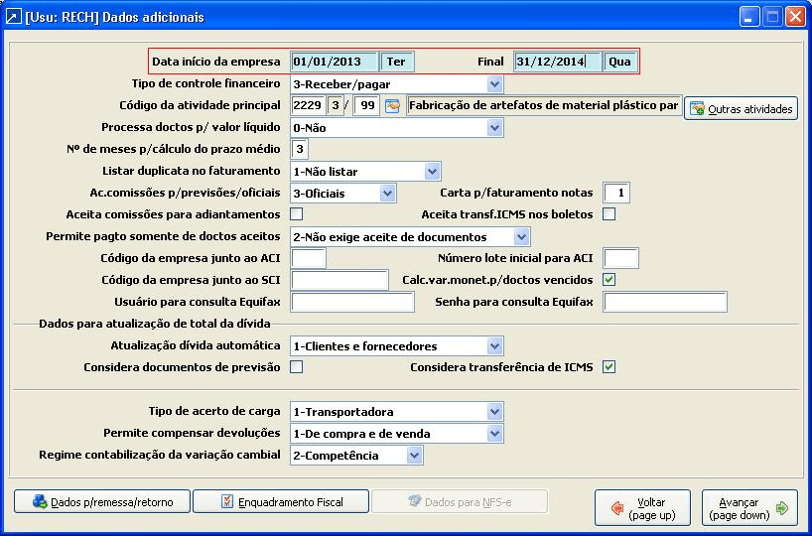The width and height of the screenshot is (812, 536).
Task: Toggle Aceita transf.ICMS nos boletos checkbox
Action: tap(609, 213)
